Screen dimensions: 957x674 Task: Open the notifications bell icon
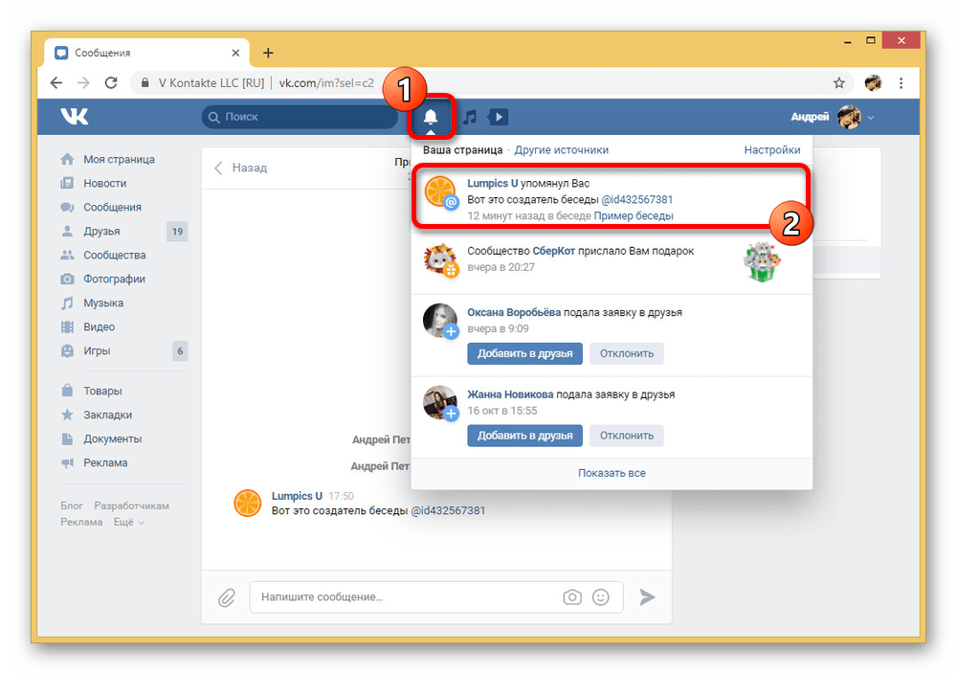point(431,116)
